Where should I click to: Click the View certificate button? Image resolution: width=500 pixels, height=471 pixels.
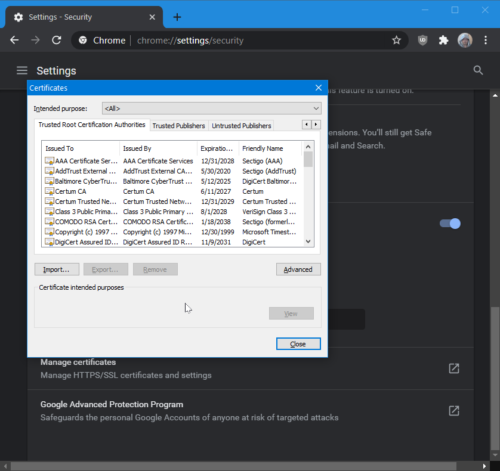click(x=291, y=313)
